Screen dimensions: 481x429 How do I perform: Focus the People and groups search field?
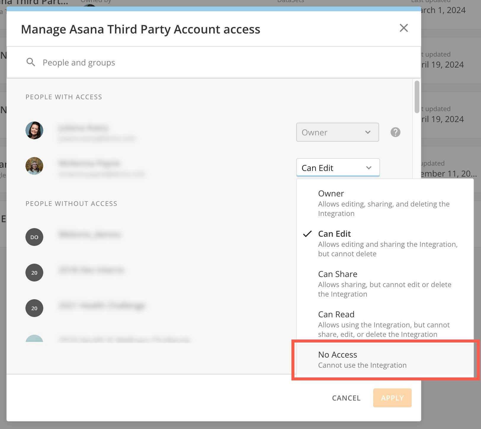[x=214, y=62]
